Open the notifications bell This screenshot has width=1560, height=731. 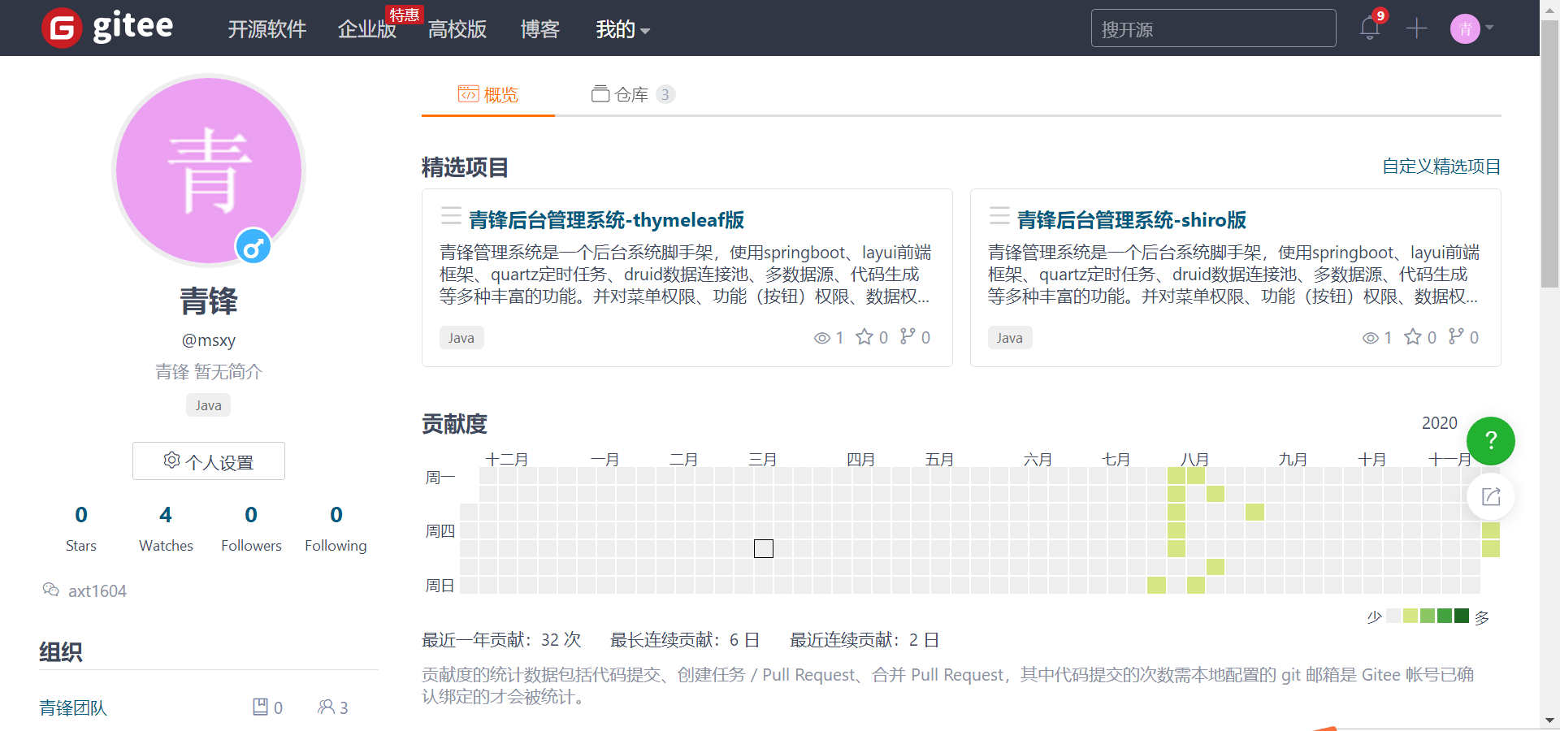(x=1370, y=28)
